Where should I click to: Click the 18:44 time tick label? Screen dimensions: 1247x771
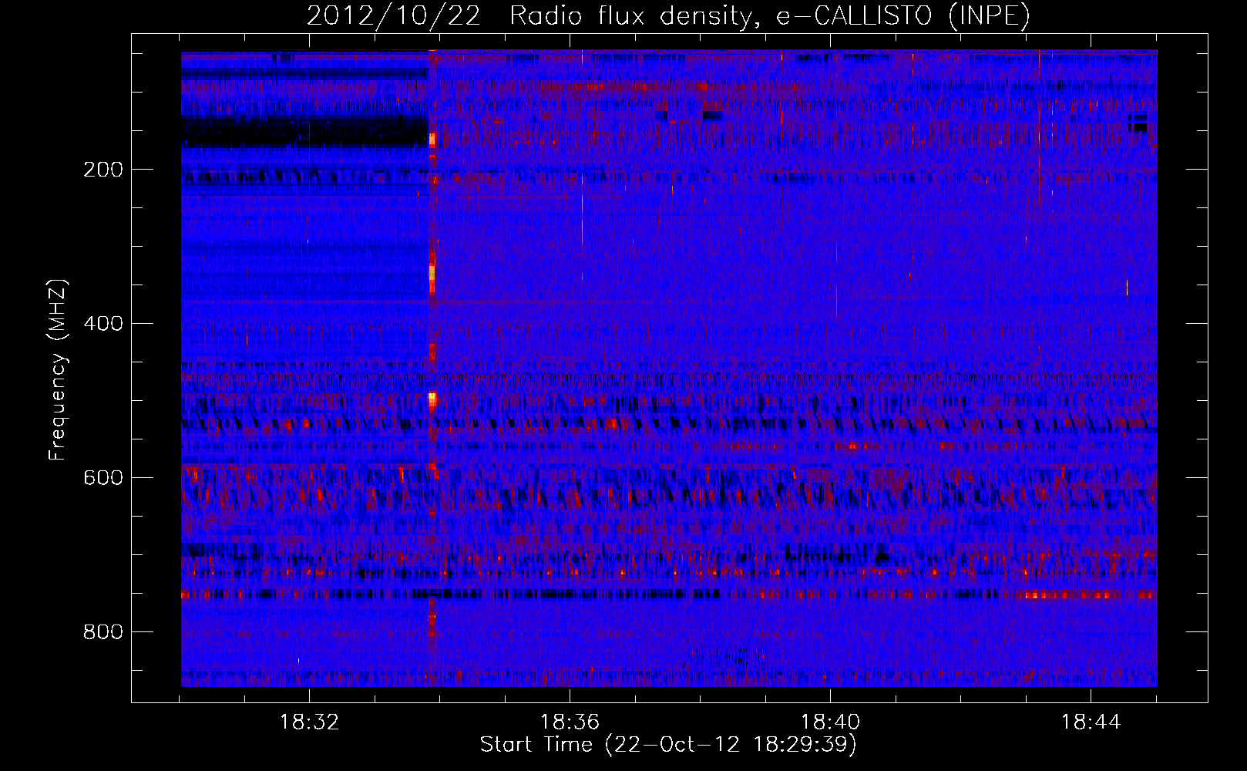(x=1091, y=722)
